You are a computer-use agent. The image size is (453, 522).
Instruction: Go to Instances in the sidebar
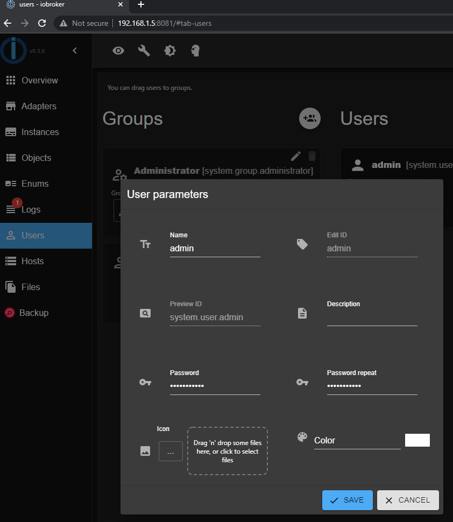pos(40,132)
